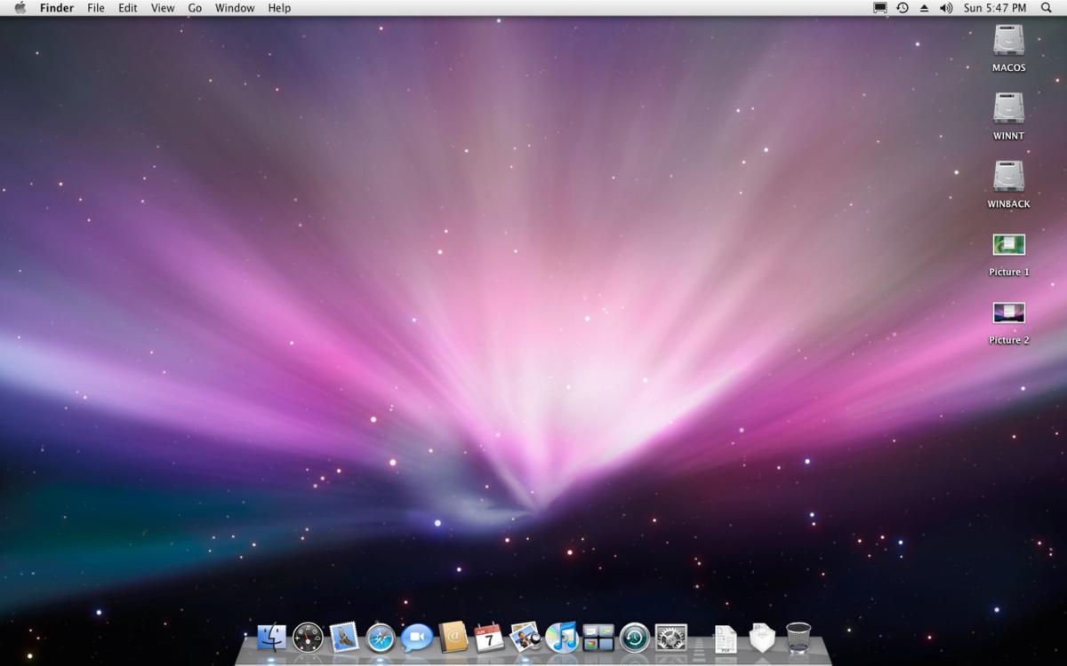1067x666 pixels.
Task: Open Time Machine in the Dock
Action: pos(634,638)
